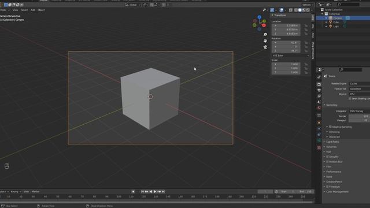Image resolution: width=370 pixels, height=208 pixels.
Task: Toggle camera view with the camera icon
Action: (x=265, y=47)
